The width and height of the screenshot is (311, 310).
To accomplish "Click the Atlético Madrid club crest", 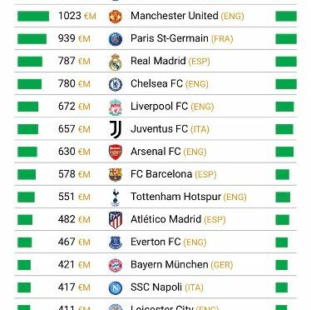I will point(116,220).
